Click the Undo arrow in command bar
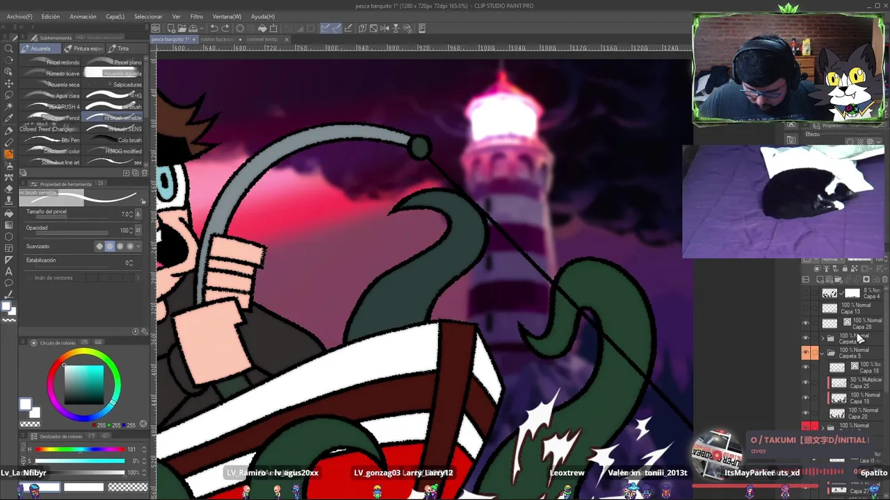This screenshot has height=500, width=890. 214,28
